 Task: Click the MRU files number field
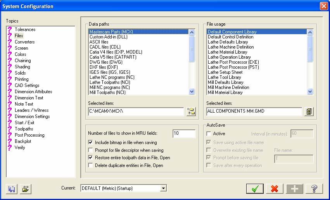pyautogui.click(x=184, y=134)
